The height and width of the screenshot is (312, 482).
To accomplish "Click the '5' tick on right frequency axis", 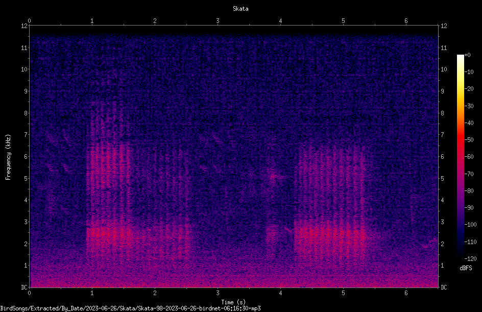I will 442,178.
